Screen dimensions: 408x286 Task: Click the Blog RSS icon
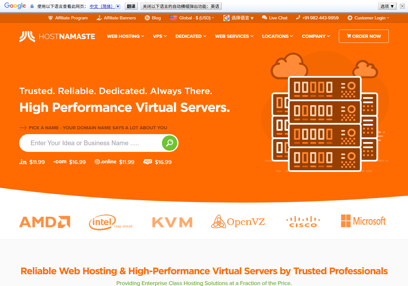coord(147,18)
